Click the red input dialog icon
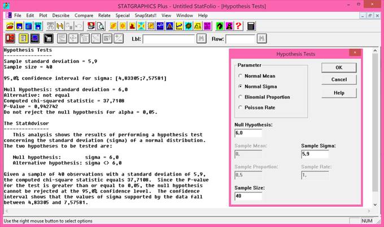This screenshot has width=384, height=227. point(10,38)
